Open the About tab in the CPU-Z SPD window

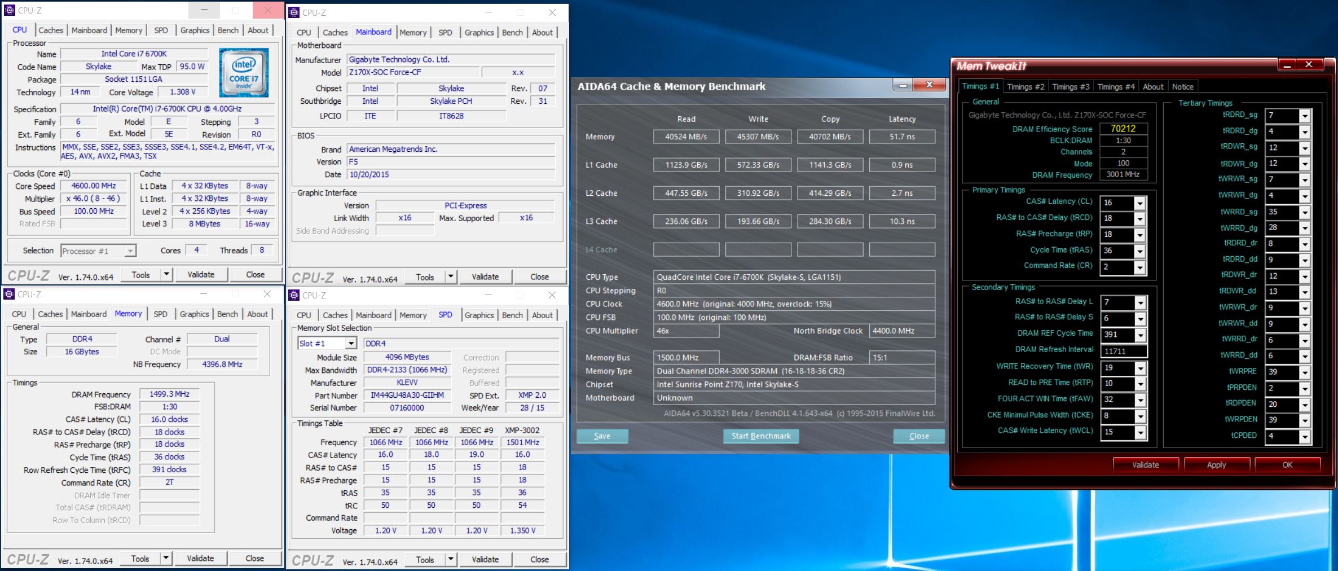point(542,315)
